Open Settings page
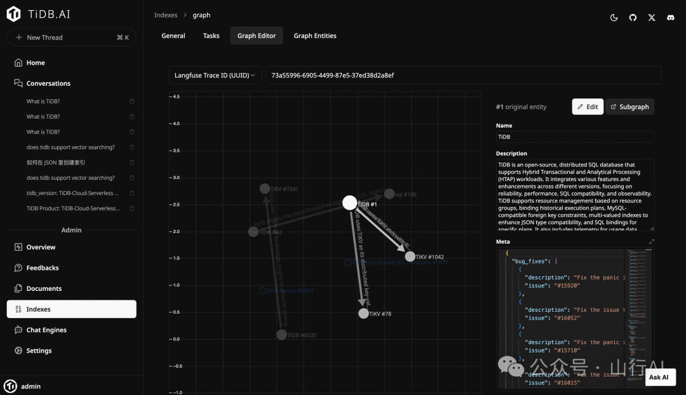 point(71,351)
